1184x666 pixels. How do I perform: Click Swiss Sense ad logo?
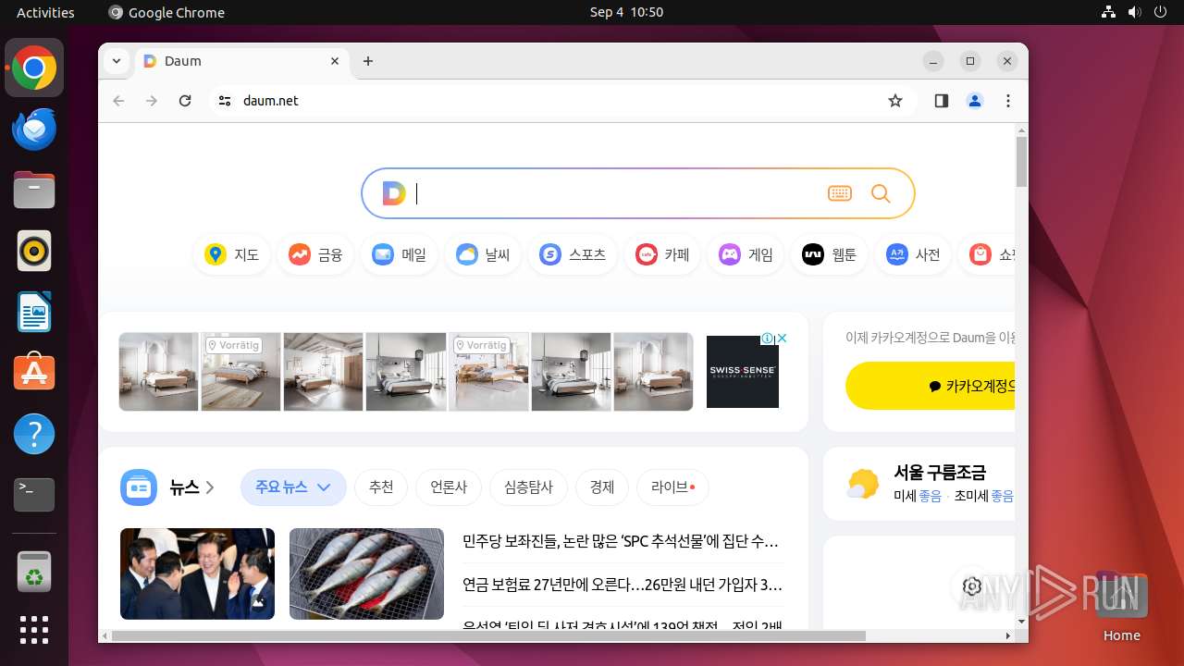(743, 371)
